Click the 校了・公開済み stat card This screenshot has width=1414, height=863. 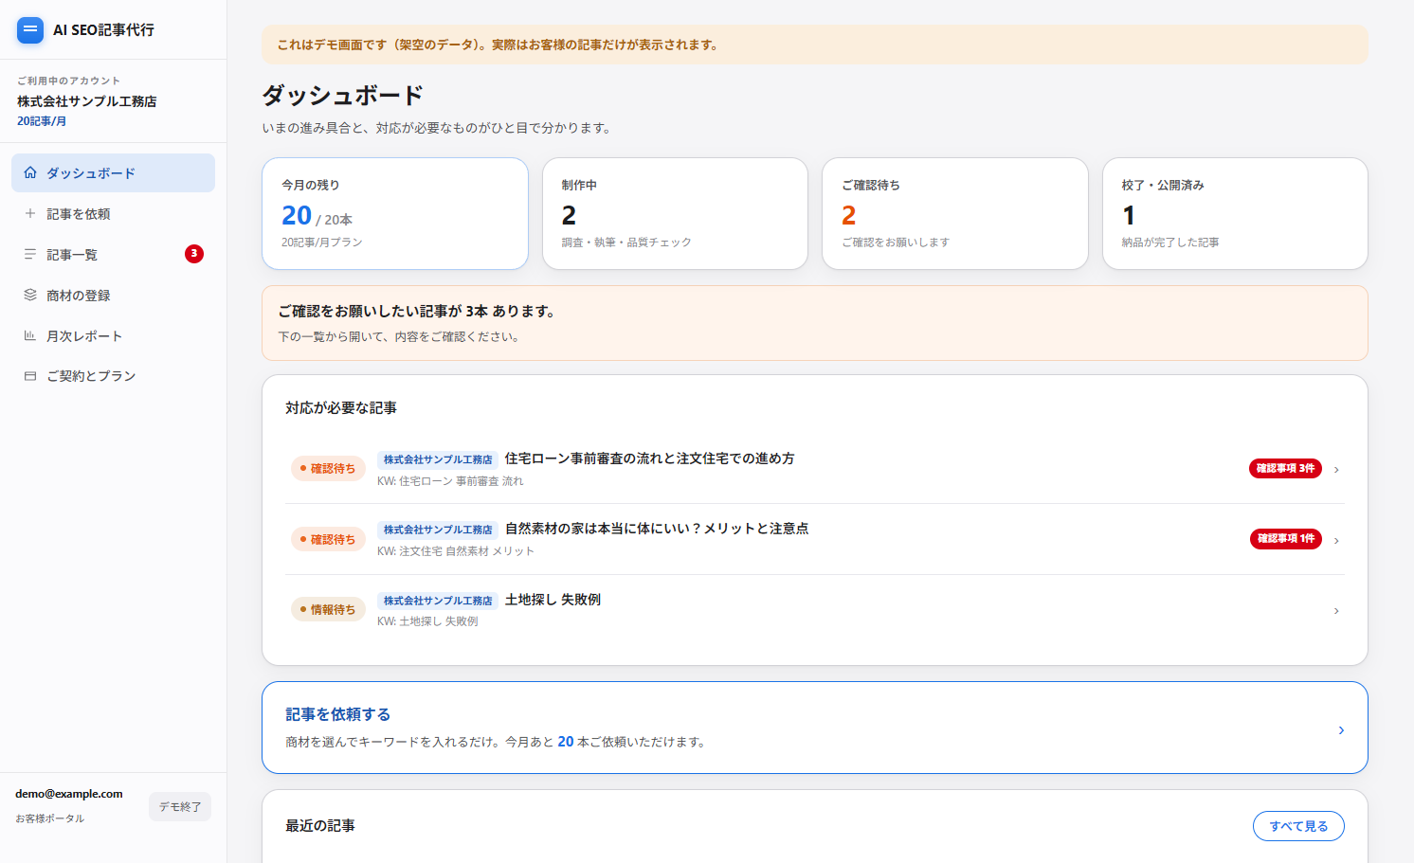click(1235, 213)
